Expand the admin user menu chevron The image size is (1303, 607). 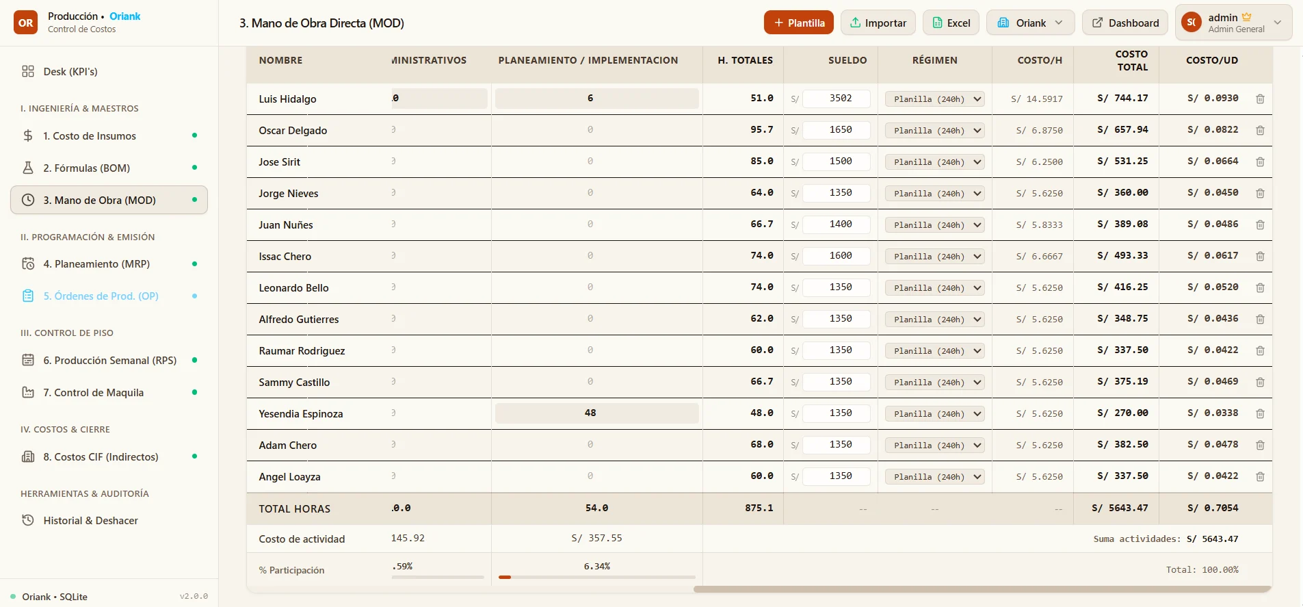tap(1277, 23)
